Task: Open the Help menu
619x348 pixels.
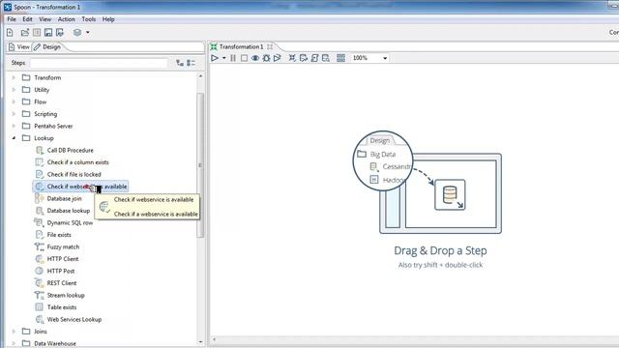Action: [108, 19]
